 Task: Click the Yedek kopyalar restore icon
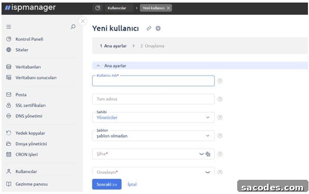pos(9,133)
